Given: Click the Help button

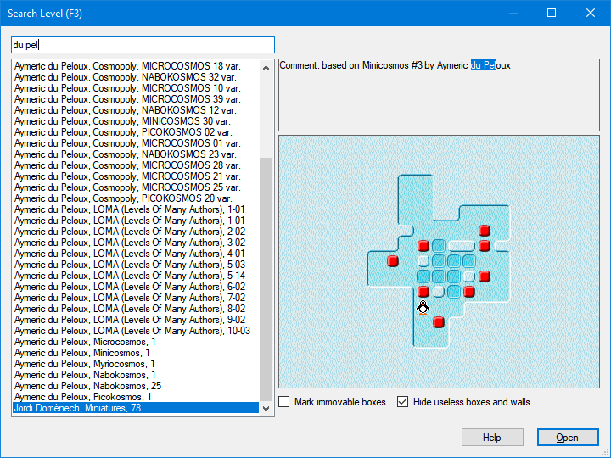Looking at the screenshot, I should 492,438.
